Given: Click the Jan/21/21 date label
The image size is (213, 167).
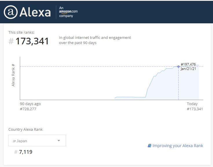Looking at the screenshot, I should 188,69.
